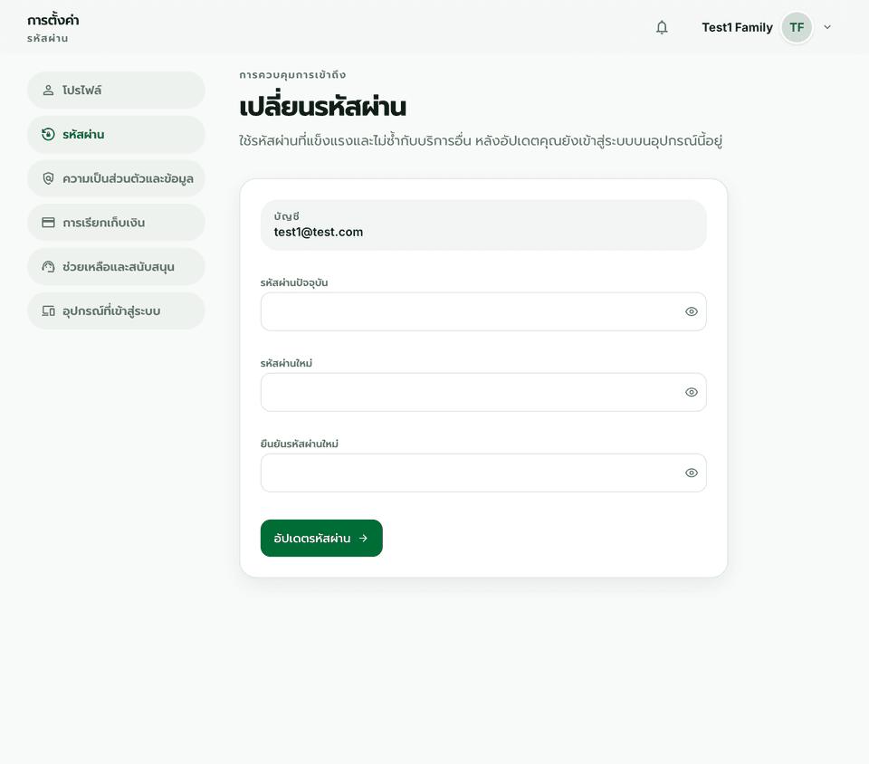Viewport: 869px width, 764px height.
Task: Click the test1@test.com account email
Action: coord(319,232)
